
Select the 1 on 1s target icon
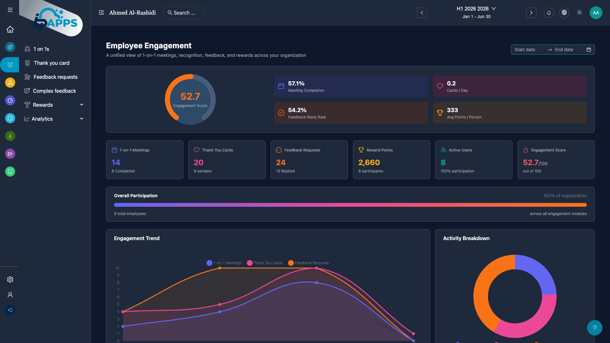click(x=10, y=47)
